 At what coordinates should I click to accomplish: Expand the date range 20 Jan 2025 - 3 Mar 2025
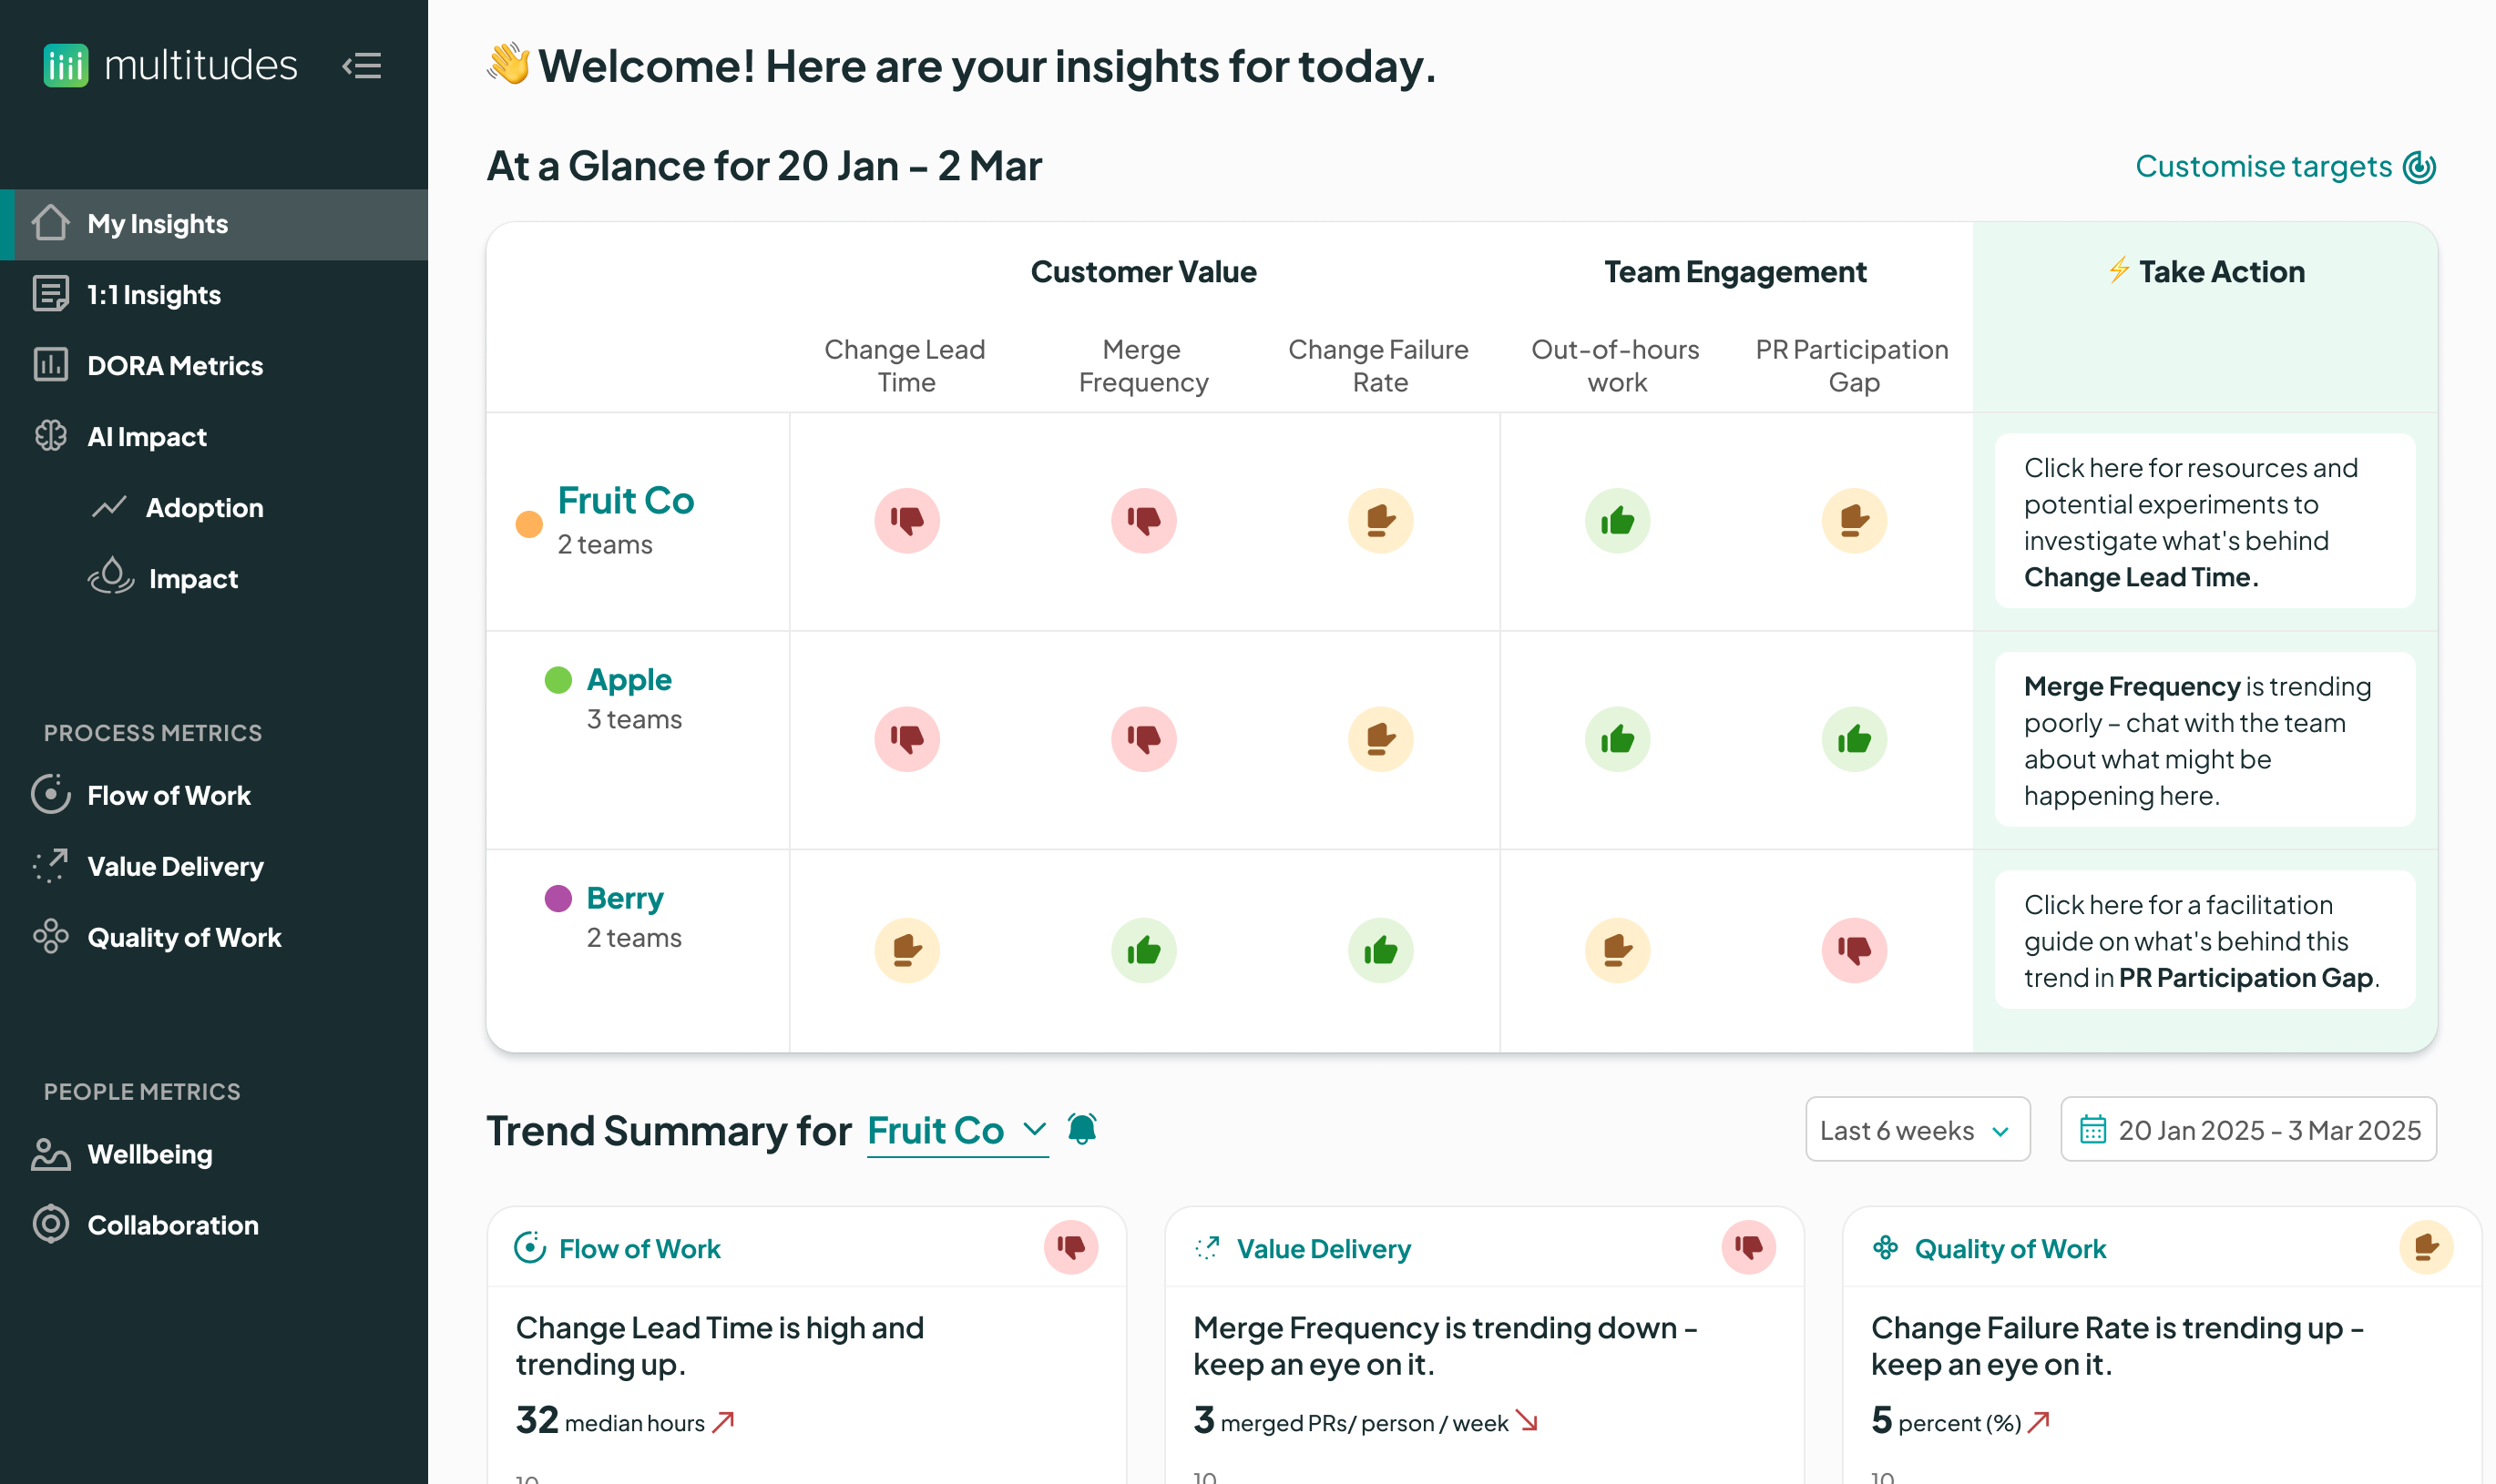click(x=2247, y=1129)
